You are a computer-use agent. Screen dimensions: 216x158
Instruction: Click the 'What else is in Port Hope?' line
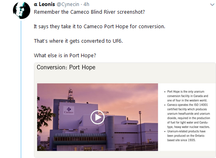click(x=65, y=55)
